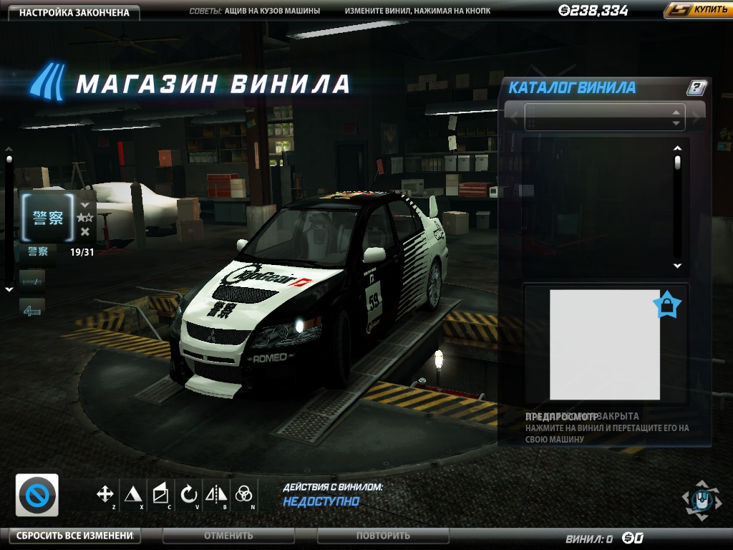This screenshot has width=733, height=550.
Task: Click the locked star icon on preview
Action: (x=667, y=304)
